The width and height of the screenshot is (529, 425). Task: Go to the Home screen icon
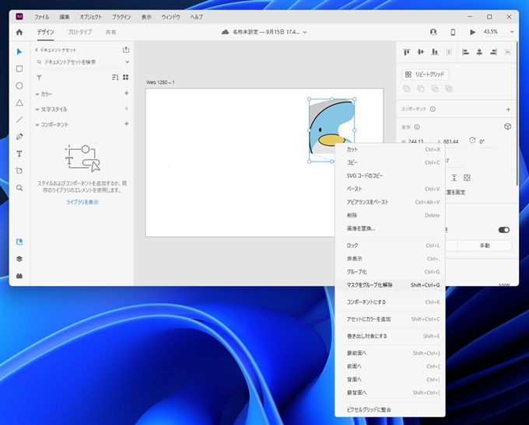[19, 32]
